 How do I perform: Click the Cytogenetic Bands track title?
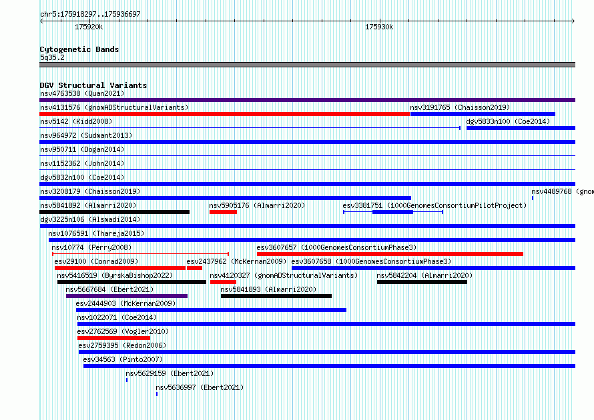[x=79, y=49]
